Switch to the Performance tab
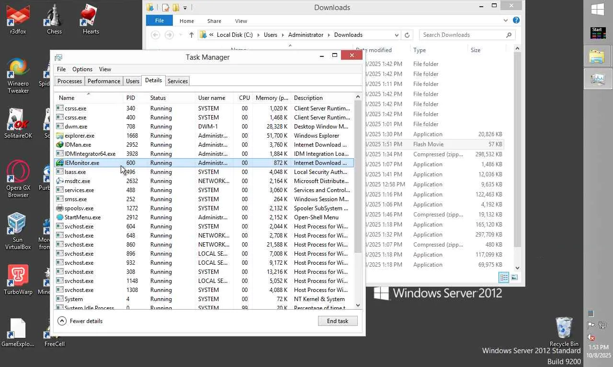 pos(104,81)
